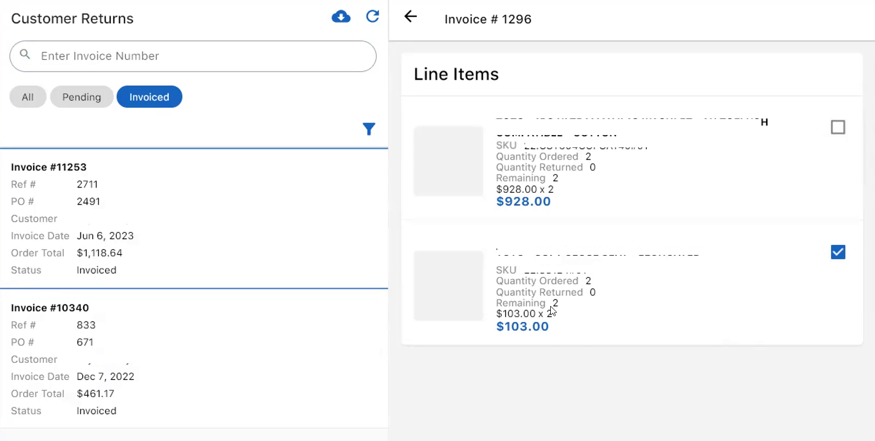Click the Dec 7, 2022 invoice date
The image size is (875, 441).
[x=105, y=377]
